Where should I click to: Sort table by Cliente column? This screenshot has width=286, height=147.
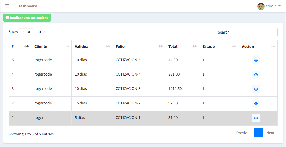coord(51,47)
